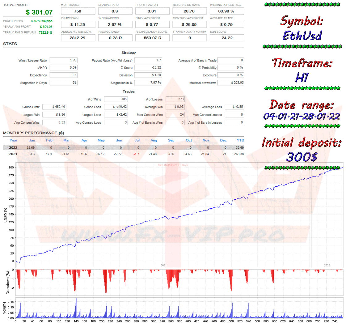Click the negative -1.7 July 2021 value
This screenshot has width=346, height=323.
(136, 154)
